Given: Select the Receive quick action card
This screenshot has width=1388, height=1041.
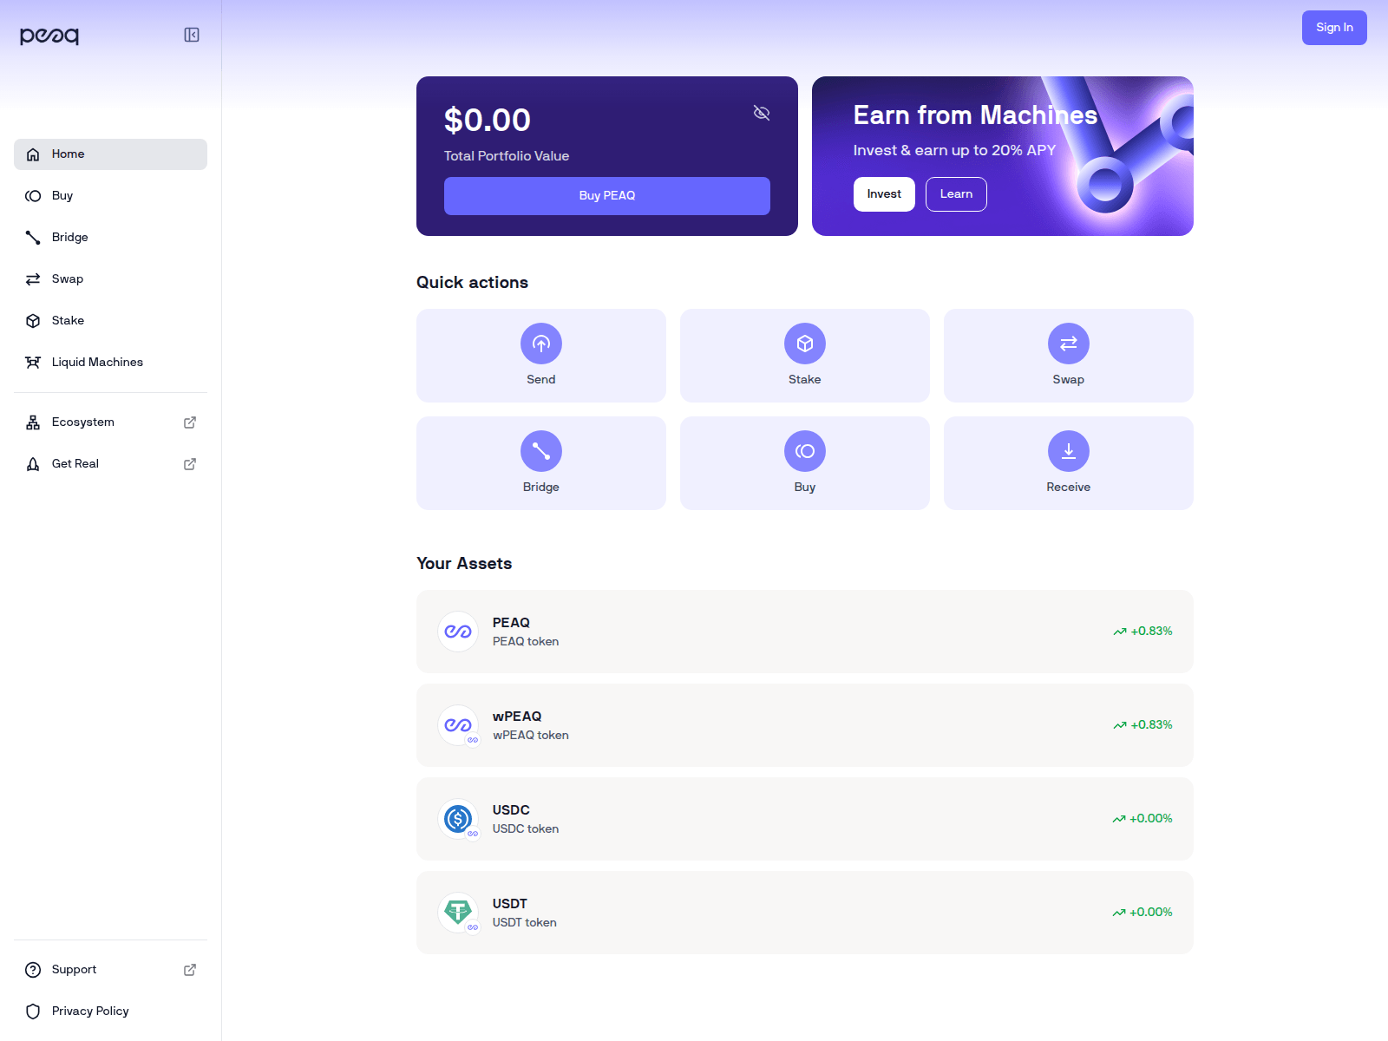Looking at the screenshot, I should (1069, 463).
